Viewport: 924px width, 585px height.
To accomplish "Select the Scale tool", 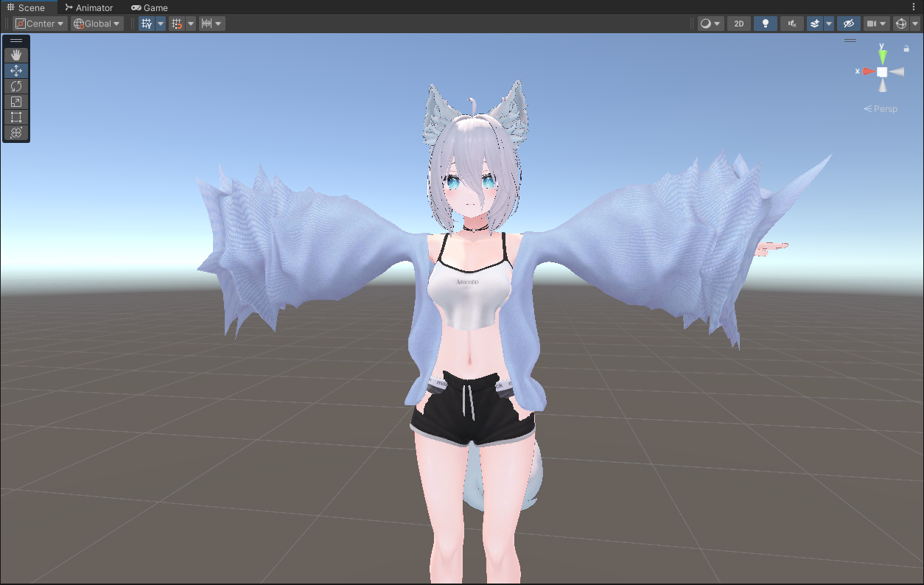I will tap(16, 102).
